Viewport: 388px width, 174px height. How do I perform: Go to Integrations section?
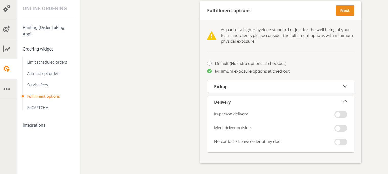[34, 125]
